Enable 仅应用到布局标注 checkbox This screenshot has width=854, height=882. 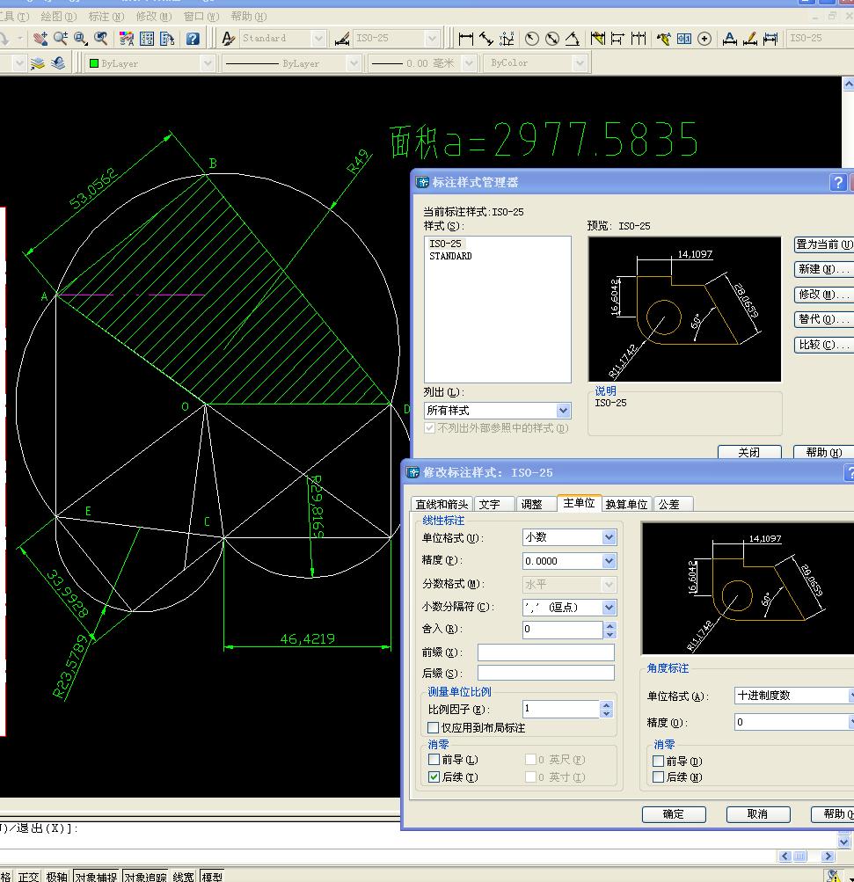coord(433,728)
